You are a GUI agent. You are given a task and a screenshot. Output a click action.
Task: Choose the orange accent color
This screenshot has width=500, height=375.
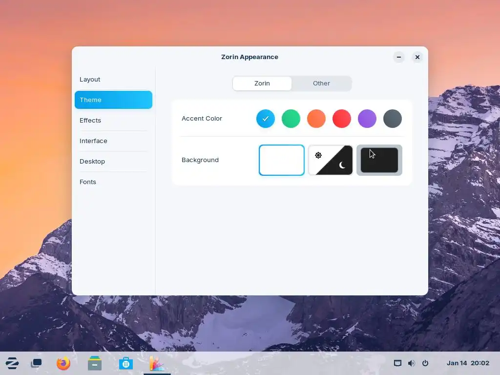click(316, 119)
